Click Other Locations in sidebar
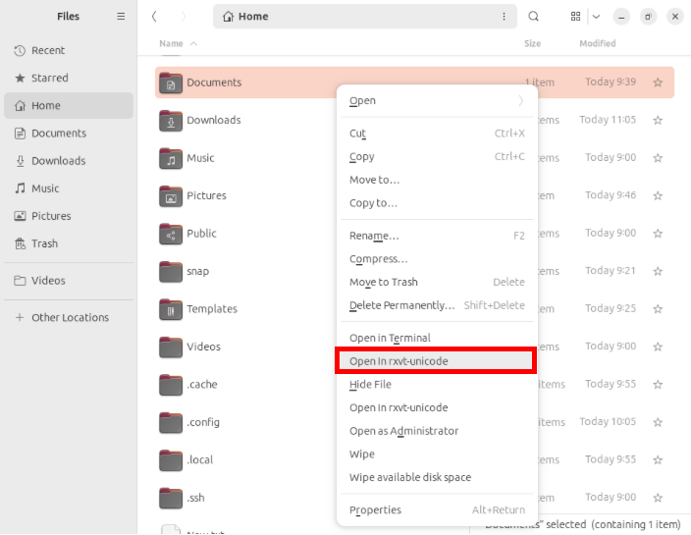This screenshot has height=535, width=691. click(x=70, y=317)
